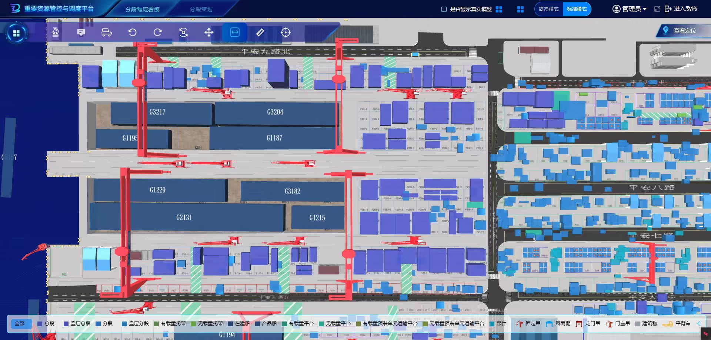Collapse the legend bar with the chevron
The image size is (711, 340).
[x=699, y=323]
